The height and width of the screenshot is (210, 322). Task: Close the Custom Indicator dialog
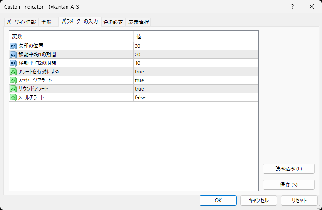tap(312, 6)
